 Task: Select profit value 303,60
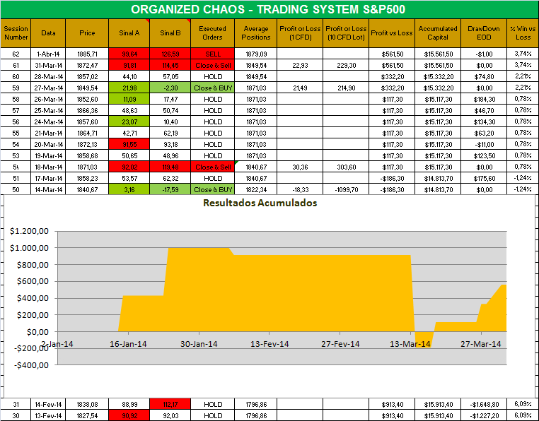point(346,167)
